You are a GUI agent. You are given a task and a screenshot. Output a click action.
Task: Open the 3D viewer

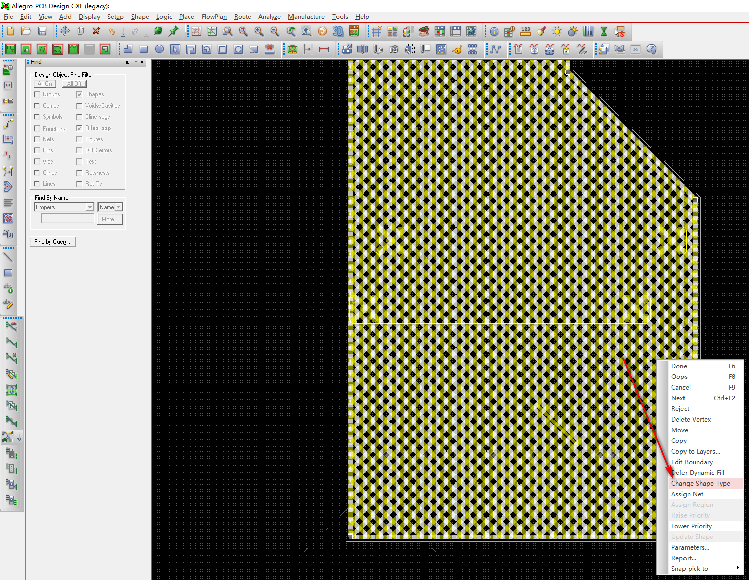338,31
